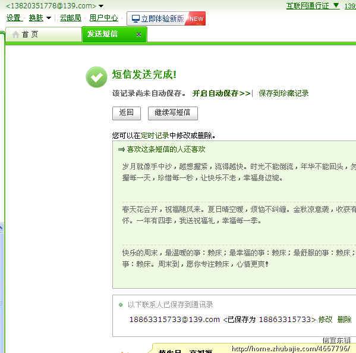Image resolution: width=356 pixels, height=353 pixels.
Task: Click the 继续写短信 button
Action: pyautogui.click(x=173, y=113)
